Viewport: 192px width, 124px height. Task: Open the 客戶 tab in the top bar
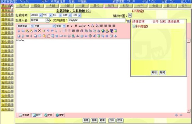point(22,5)
